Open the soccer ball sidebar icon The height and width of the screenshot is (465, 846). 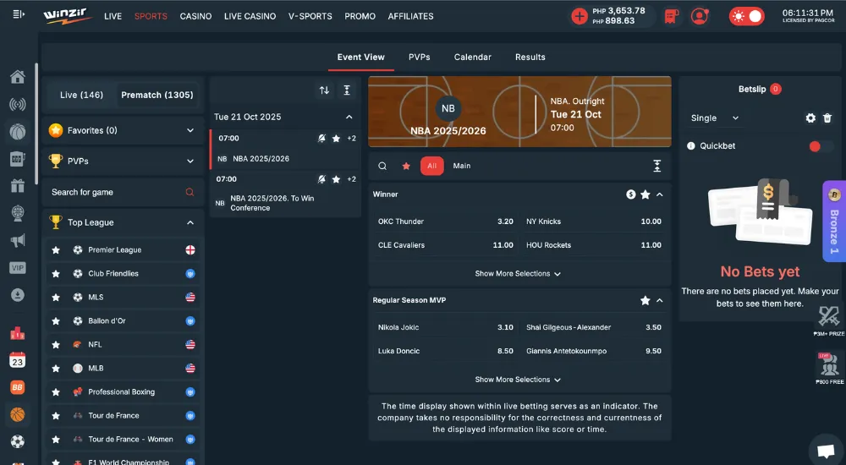tap(17, 442)
